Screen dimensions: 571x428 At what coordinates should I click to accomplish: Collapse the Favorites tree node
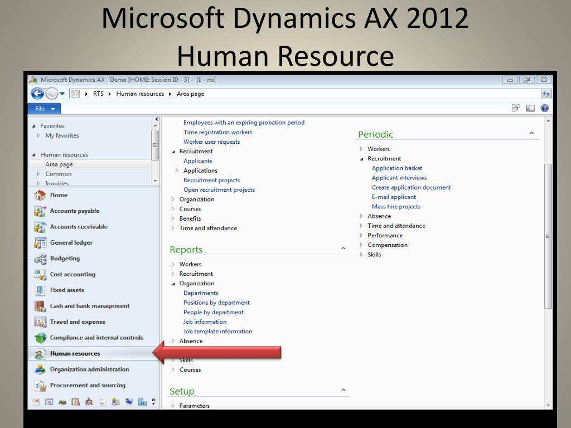[x=34, y=126]
